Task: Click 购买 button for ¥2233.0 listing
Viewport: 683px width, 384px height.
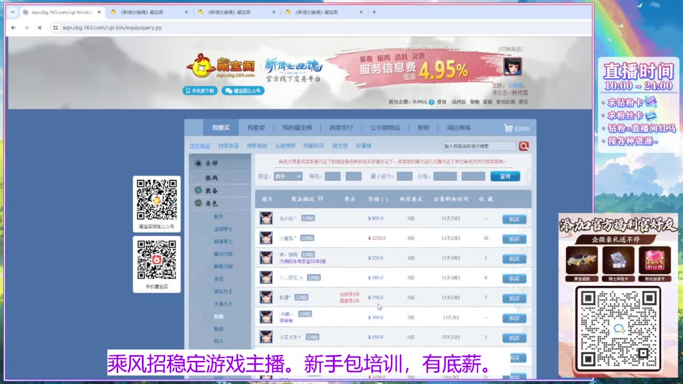Action: [514, 239]
